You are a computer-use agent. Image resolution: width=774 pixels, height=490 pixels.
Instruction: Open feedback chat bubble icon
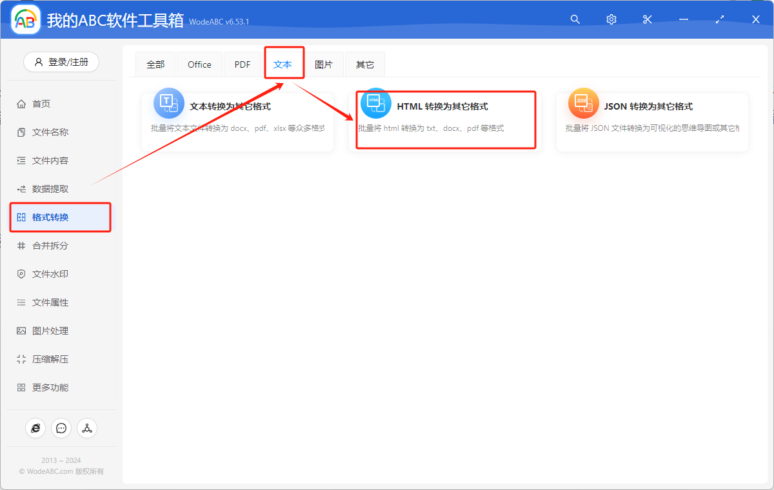[x=61, y=427]
